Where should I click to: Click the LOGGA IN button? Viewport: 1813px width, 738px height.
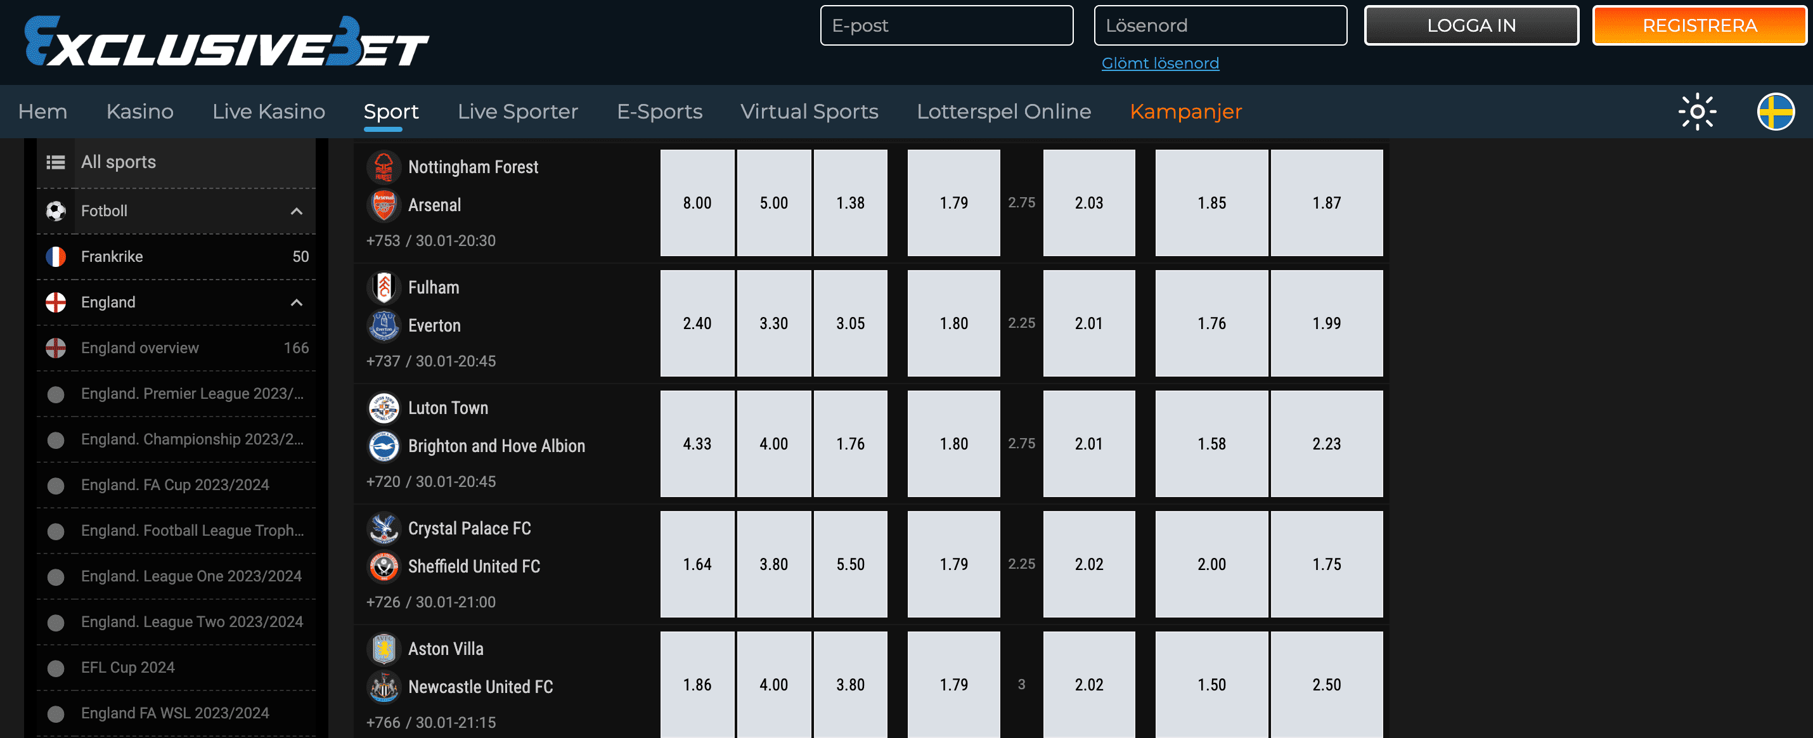coord(1471,25)
